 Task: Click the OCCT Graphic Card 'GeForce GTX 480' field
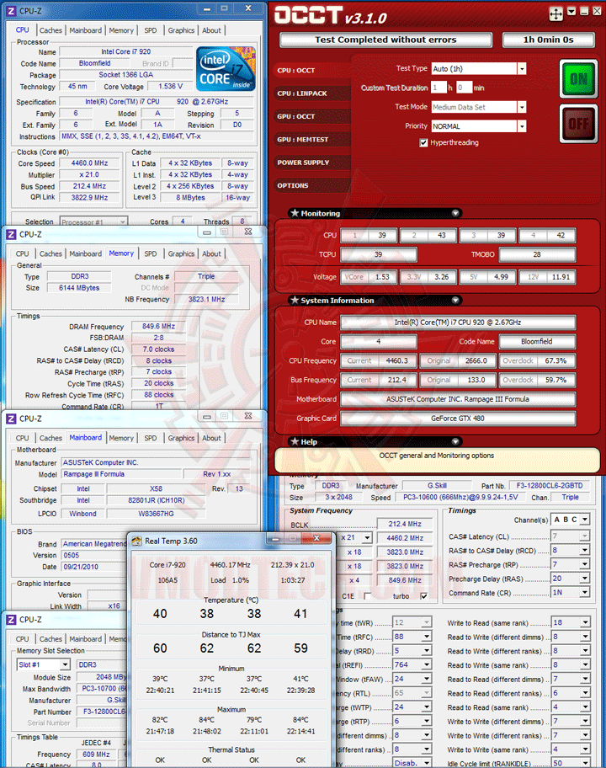(x=458, y=419)
